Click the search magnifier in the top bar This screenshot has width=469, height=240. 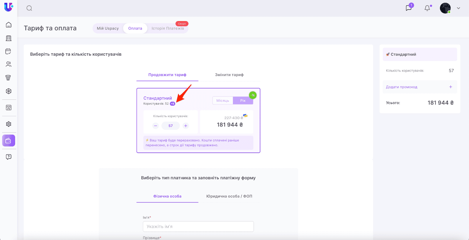(29, 8)
